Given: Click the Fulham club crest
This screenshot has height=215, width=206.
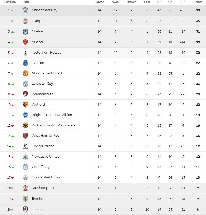Looking at the screenshot, I should (25, 209).
